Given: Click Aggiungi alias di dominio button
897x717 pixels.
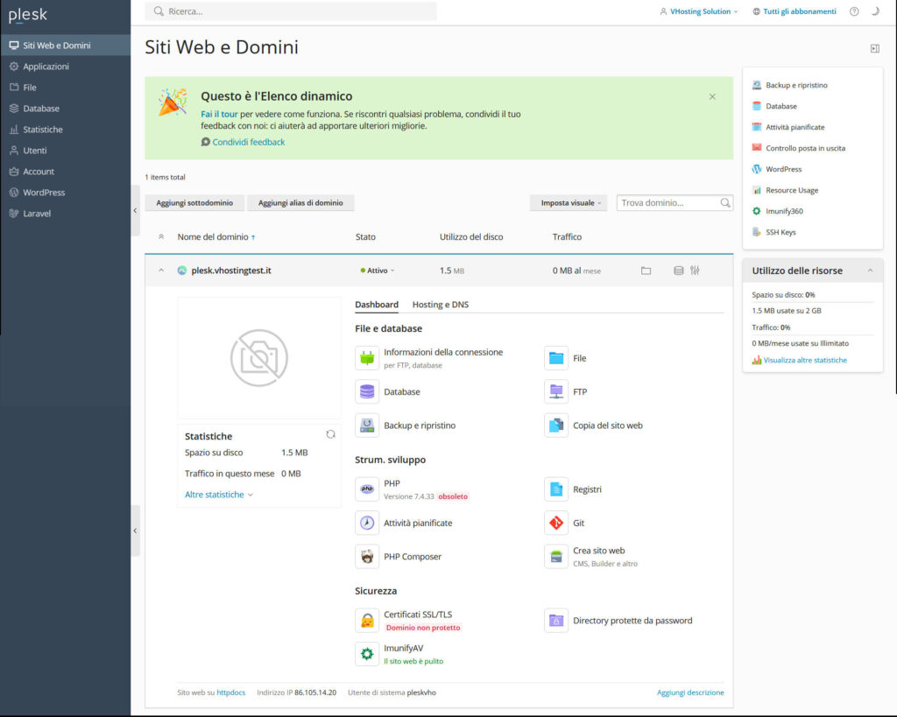Looking at the screenshot, I should click(301, 203).
